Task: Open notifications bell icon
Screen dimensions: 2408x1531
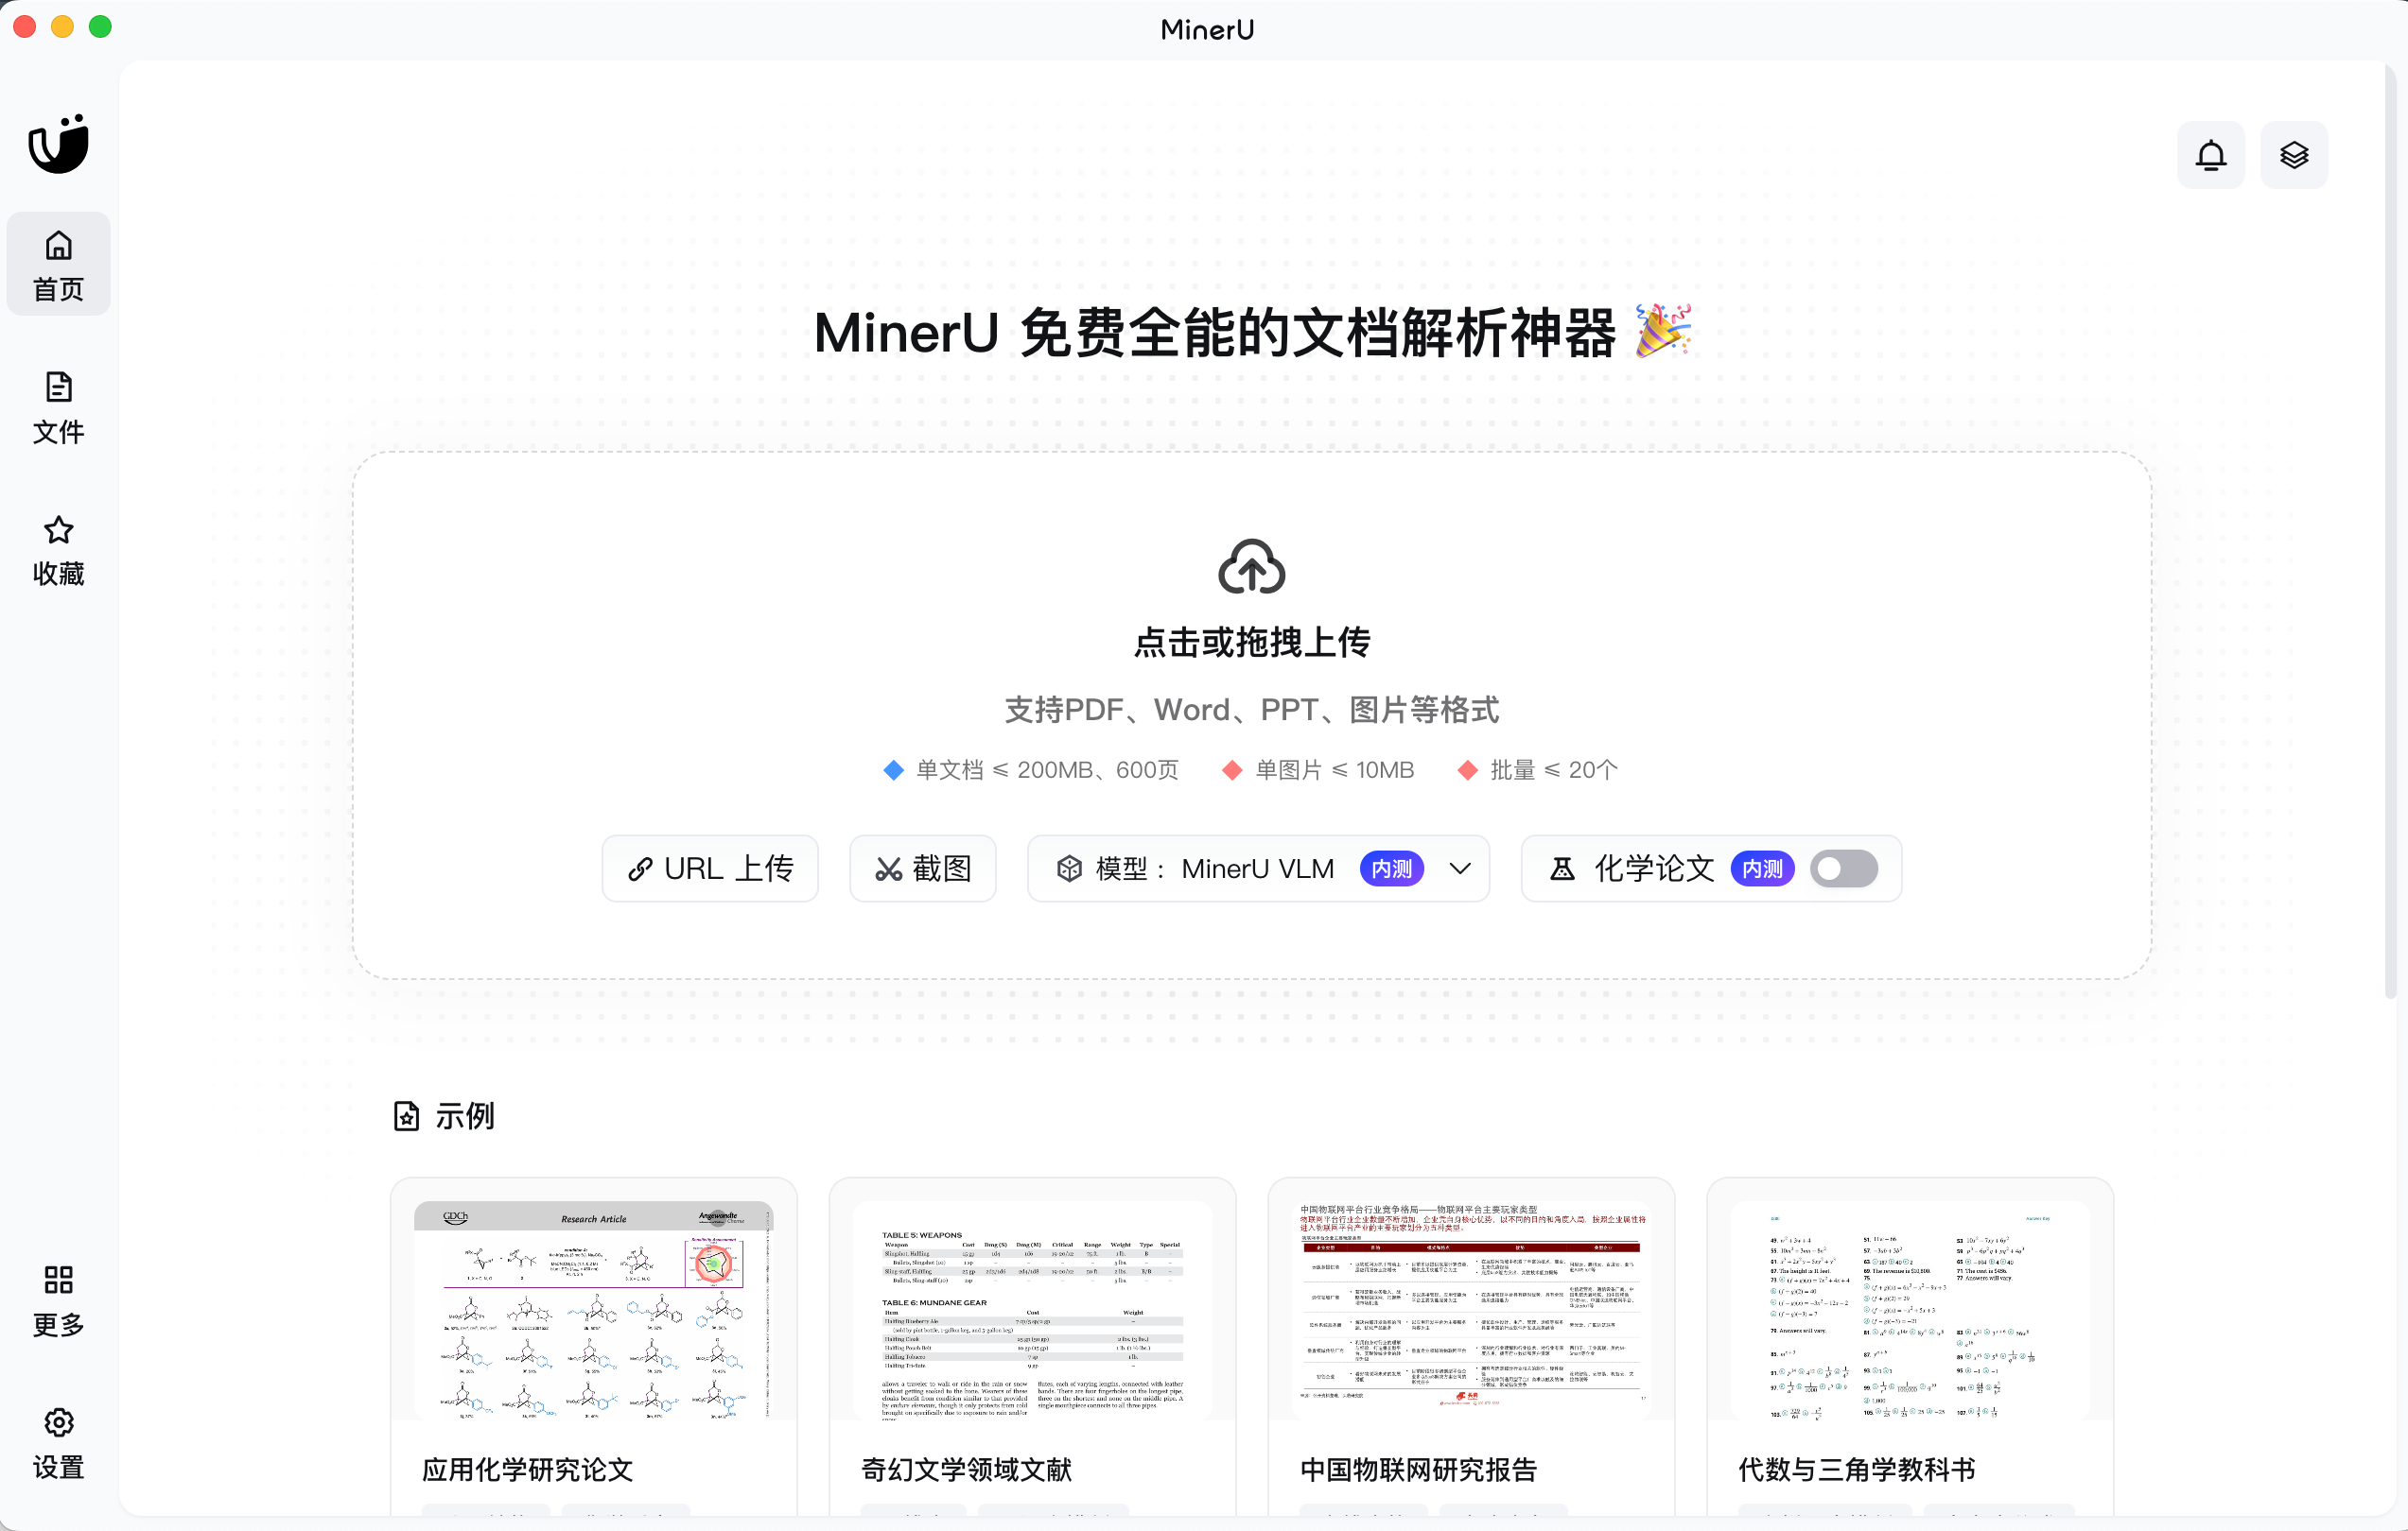Action: pyautogui.click(x=2210, y=155)
